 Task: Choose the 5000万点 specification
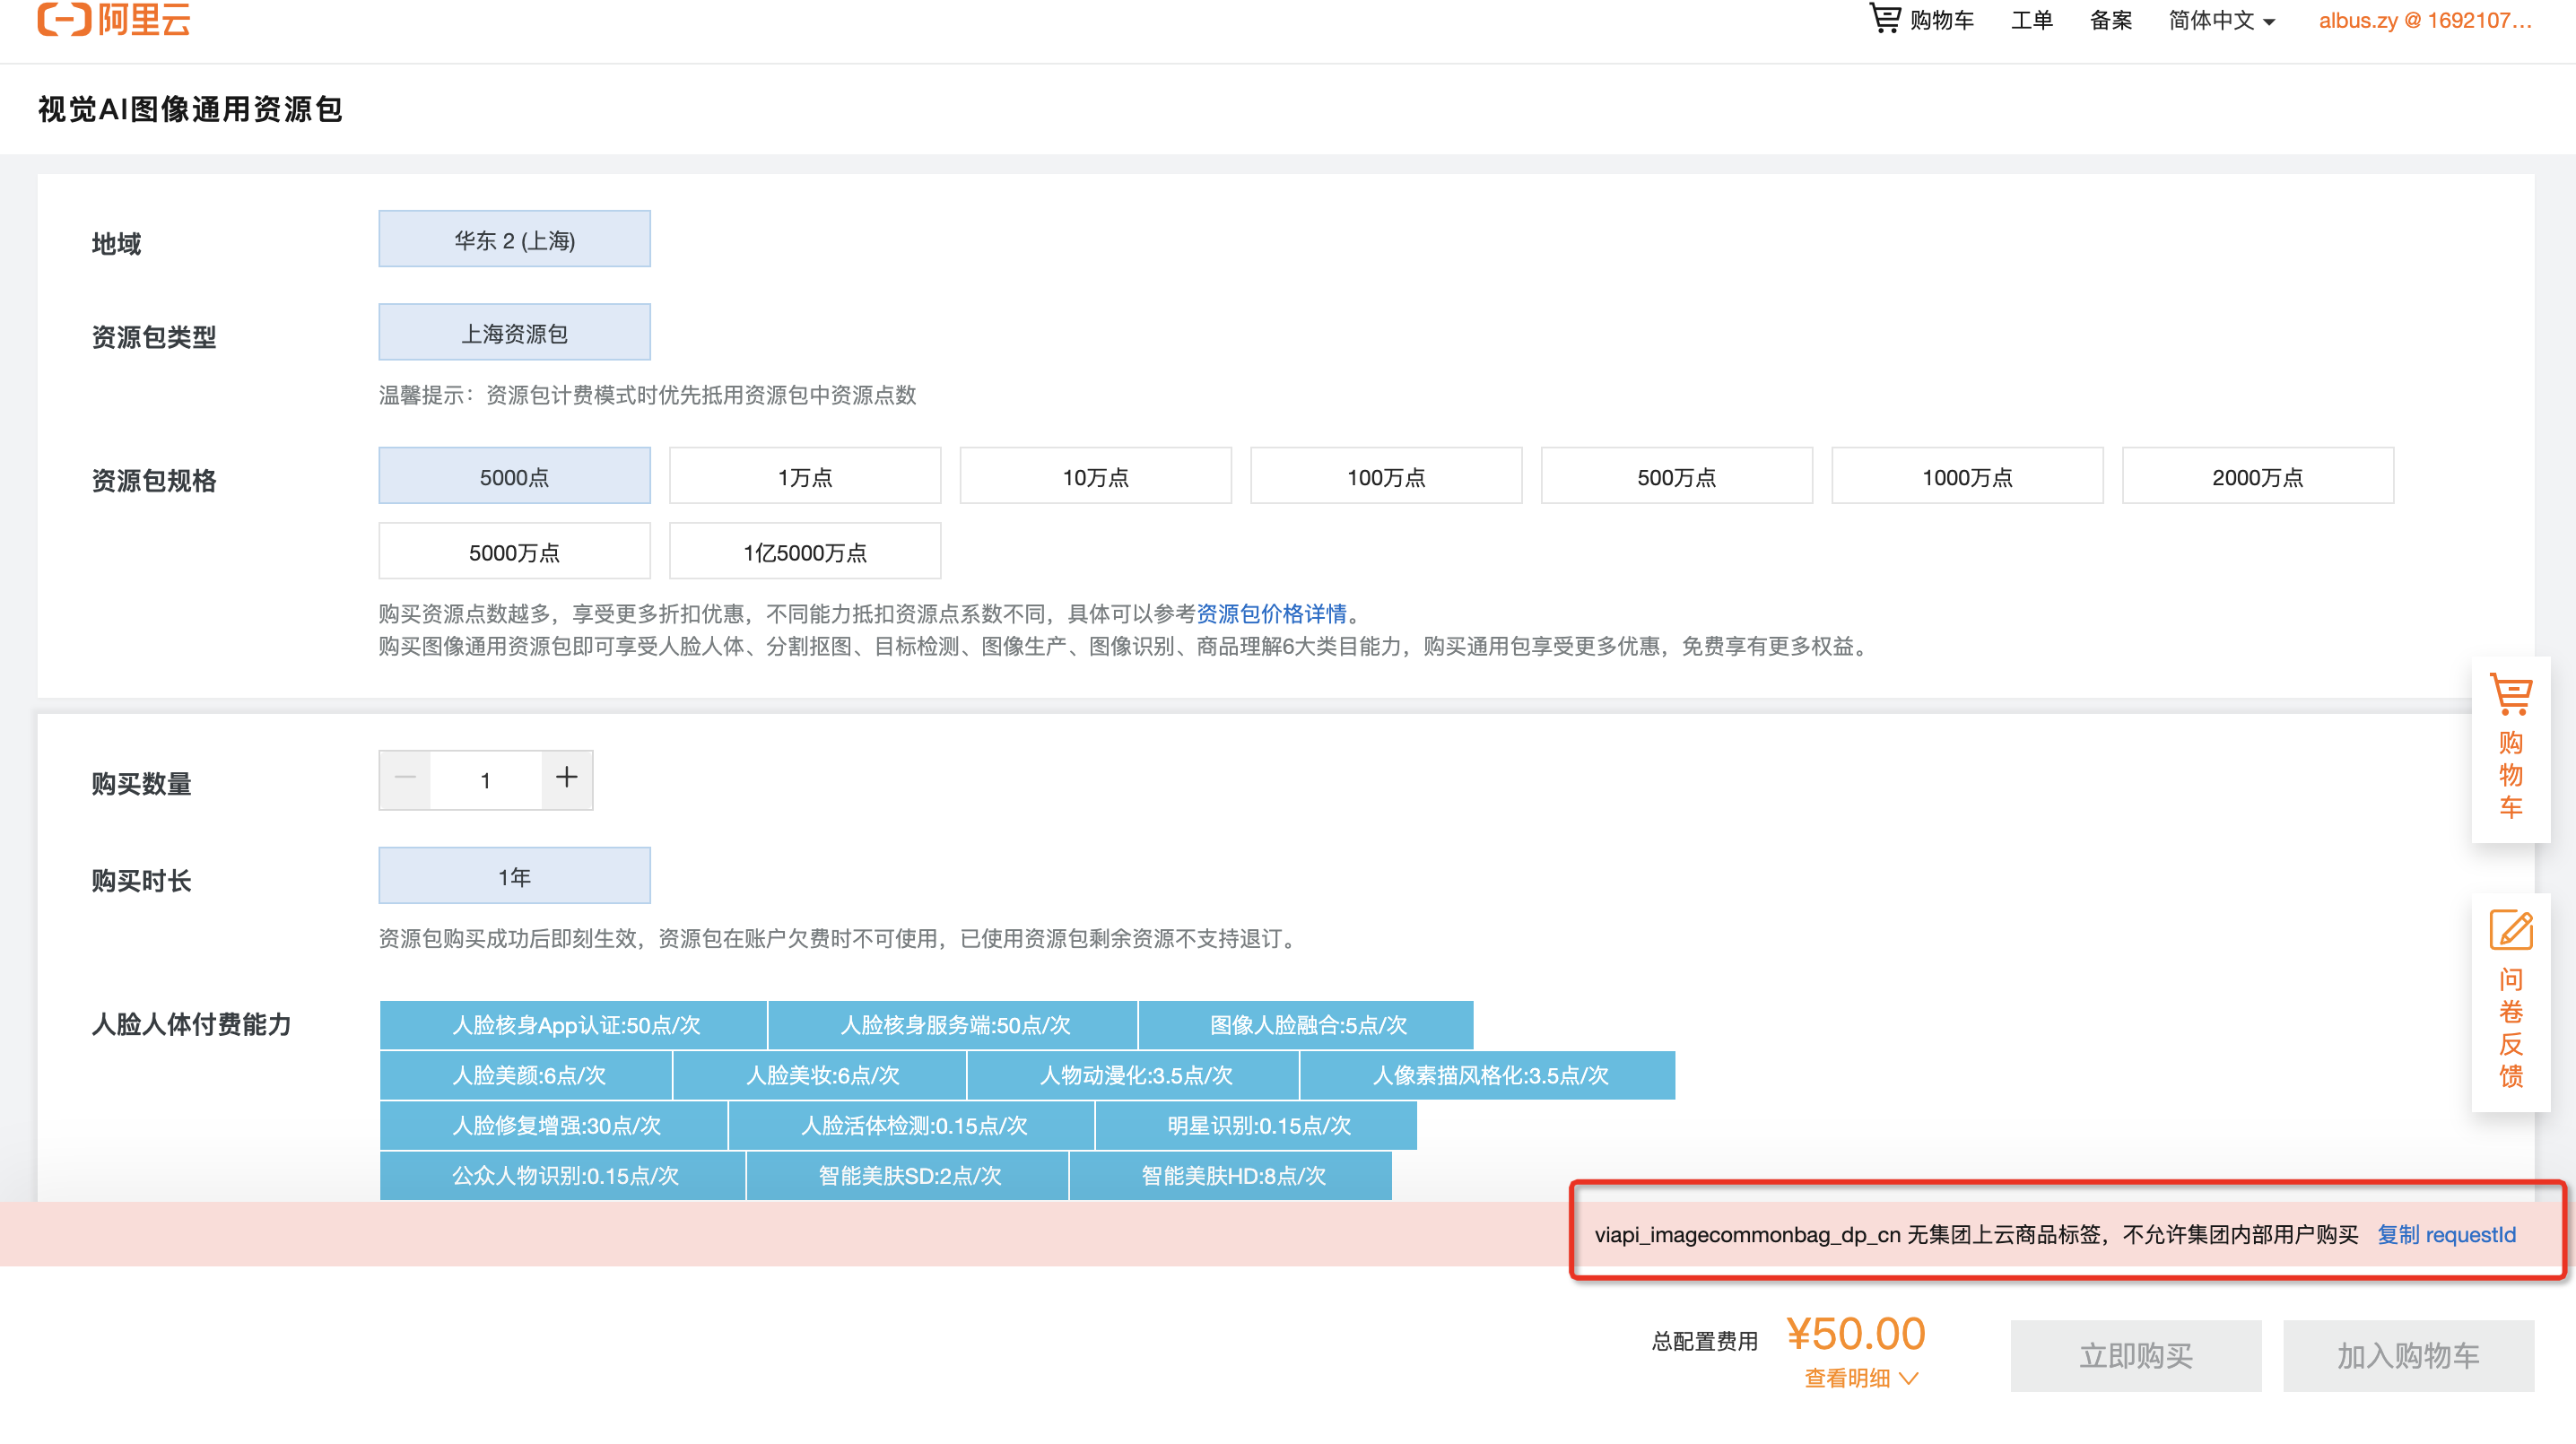tap(514, 551)
